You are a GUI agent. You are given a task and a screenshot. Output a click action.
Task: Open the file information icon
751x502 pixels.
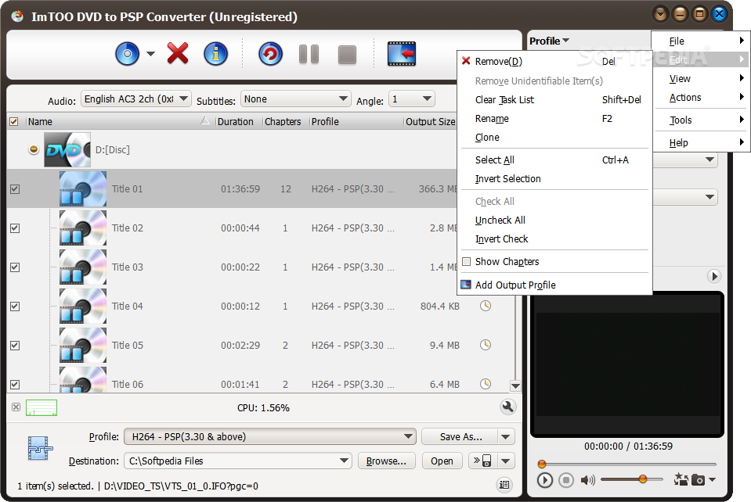click(x=215, y=53)
